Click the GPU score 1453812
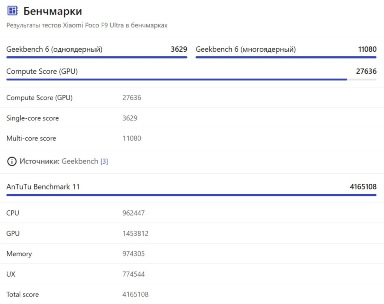The width and height of the screenshot is (384, 304). point(135,234)
